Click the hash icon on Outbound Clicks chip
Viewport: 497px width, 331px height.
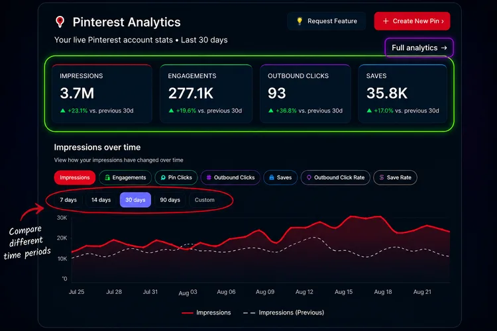pos(209,177)
